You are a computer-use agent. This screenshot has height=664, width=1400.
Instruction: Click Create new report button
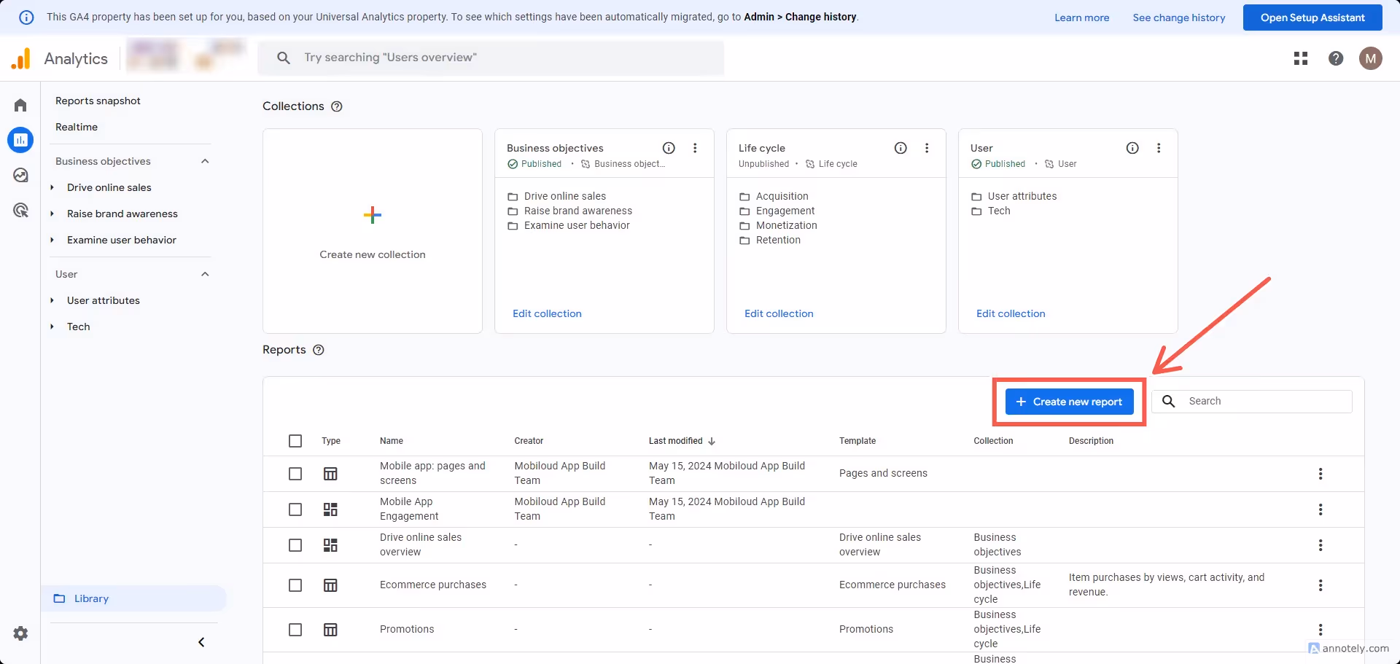click(1069, 402)
